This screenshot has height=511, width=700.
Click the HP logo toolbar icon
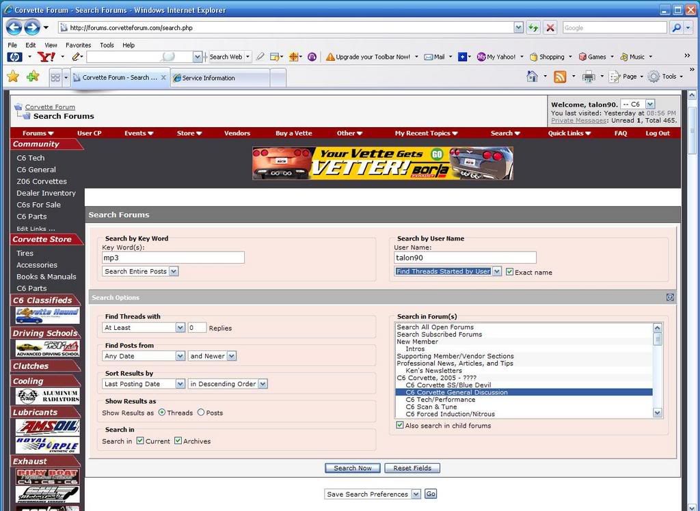click(x=15, y=57)
